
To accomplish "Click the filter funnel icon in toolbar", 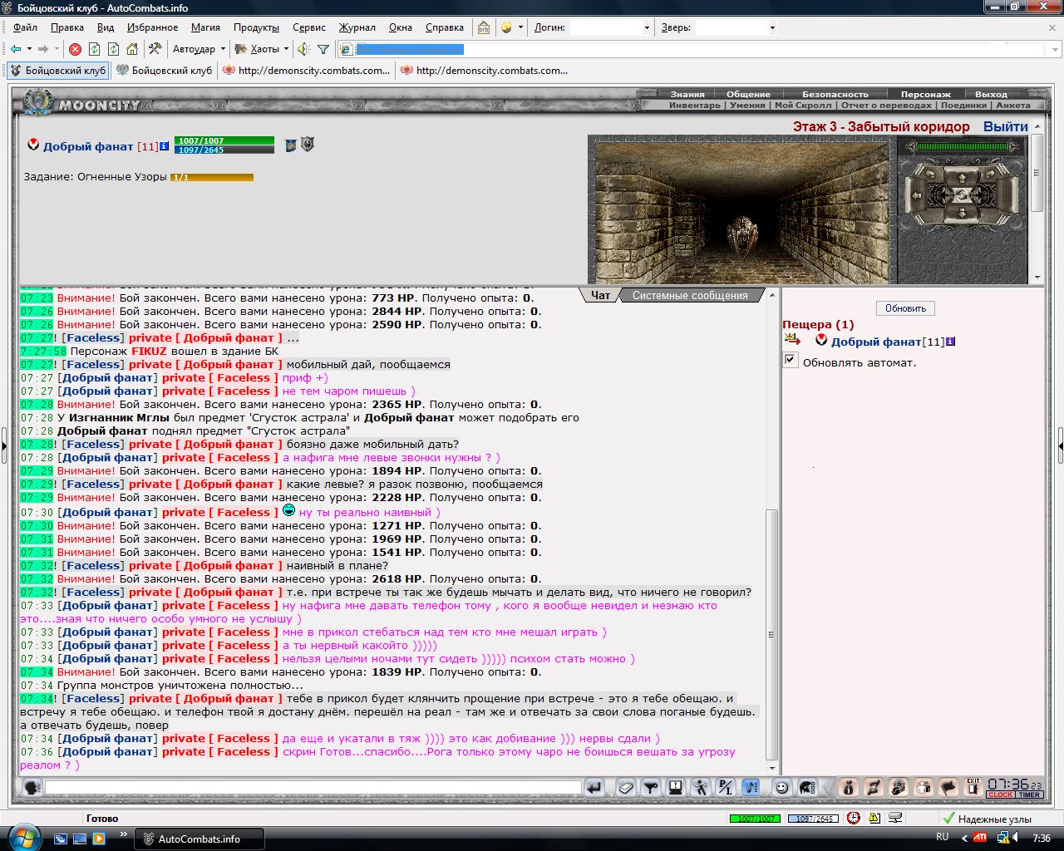I will coord(323,49).
